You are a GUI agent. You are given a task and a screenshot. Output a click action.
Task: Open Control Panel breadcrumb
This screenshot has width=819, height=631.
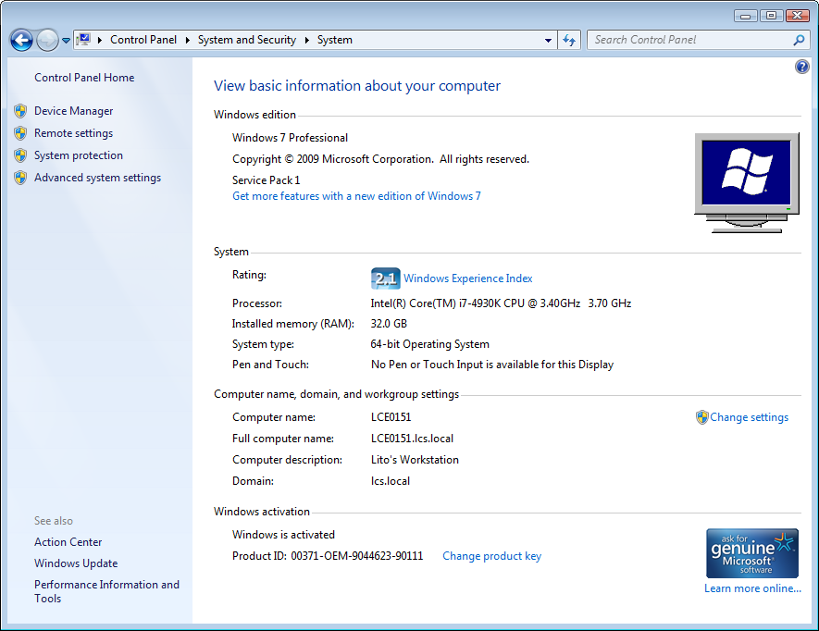143,40
